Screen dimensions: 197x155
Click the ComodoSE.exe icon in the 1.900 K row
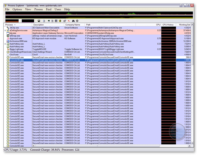tap(8, 63)
